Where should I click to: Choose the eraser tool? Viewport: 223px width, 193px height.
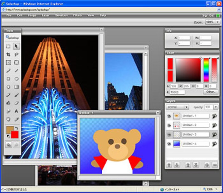[16, 103]
